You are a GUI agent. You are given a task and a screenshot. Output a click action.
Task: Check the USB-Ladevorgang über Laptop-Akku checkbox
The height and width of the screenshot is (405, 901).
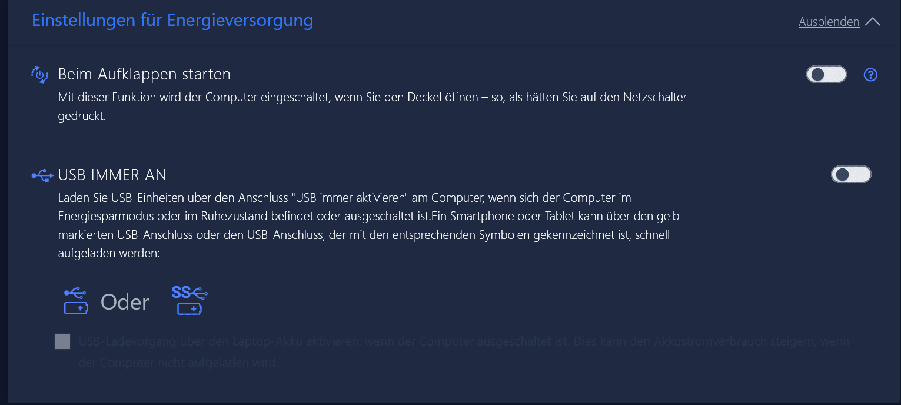pos(62,341)
